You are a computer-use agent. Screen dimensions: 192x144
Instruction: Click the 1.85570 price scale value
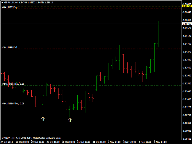187,28
